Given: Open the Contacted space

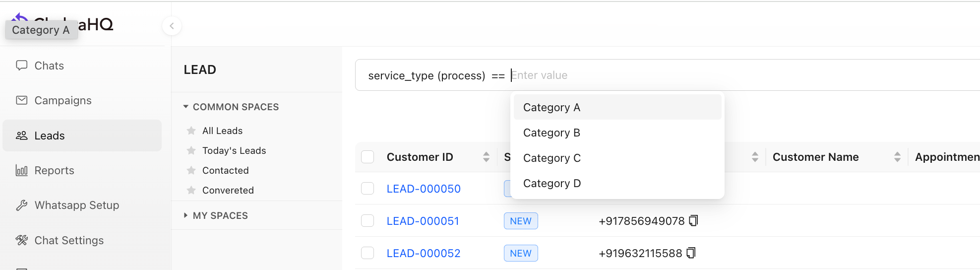Looking at the screenshot, I should coord(226,170).
